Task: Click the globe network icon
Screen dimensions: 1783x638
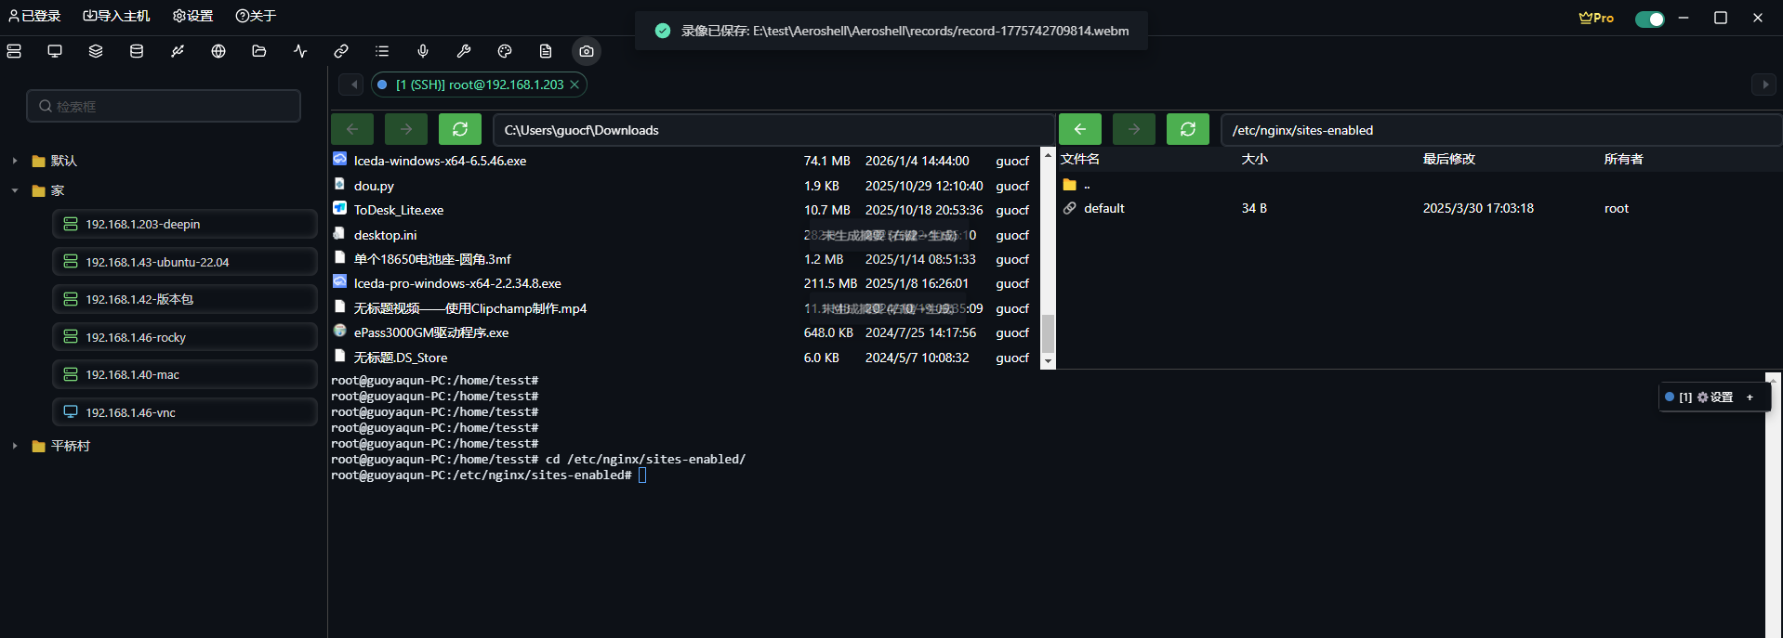Action: [x=218, y=51]
